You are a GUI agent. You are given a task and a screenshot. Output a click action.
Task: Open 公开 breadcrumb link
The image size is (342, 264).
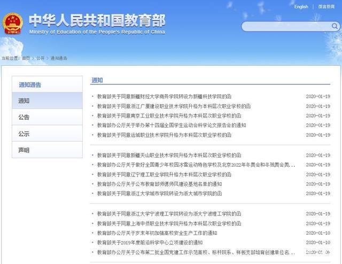pyautogui.click(x=41, y=58)
